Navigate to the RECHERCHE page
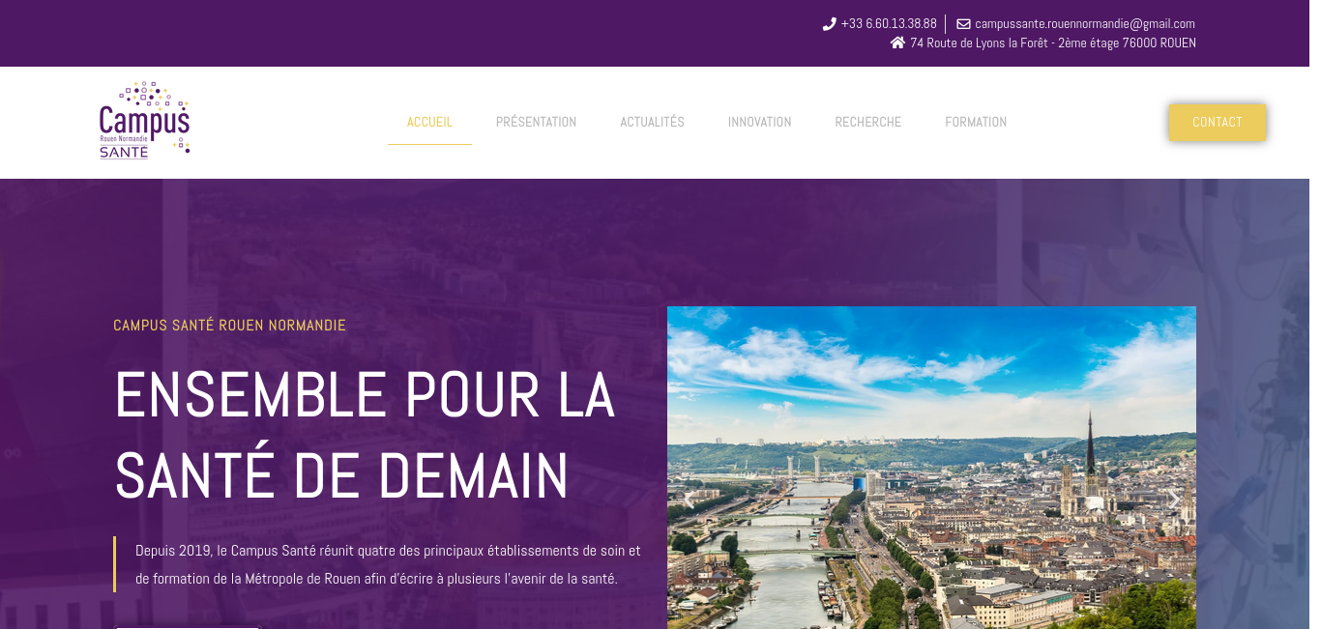Screen dimensions: 1321x629 pos(867,122)
